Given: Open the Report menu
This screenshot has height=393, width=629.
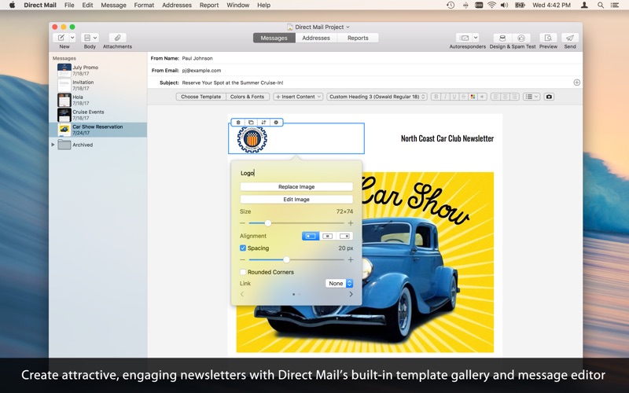Looking at the screenshot, I should point(209,6).
